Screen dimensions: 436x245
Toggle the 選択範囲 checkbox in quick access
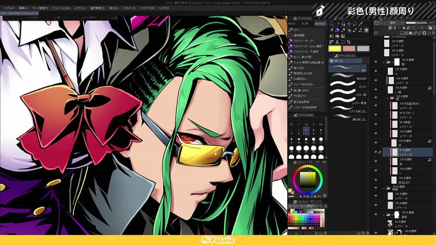click(x=291, y=35)
